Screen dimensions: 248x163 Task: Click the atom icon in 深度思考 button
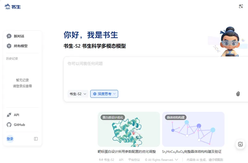point(95,94)
